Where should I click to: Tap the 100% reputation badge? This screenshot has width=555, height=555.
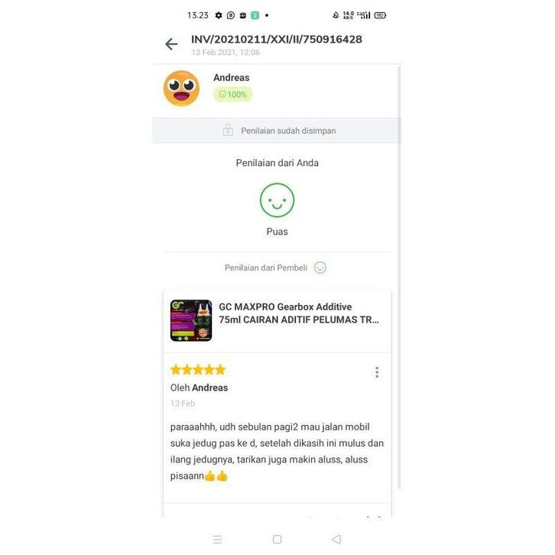point(232,95)
